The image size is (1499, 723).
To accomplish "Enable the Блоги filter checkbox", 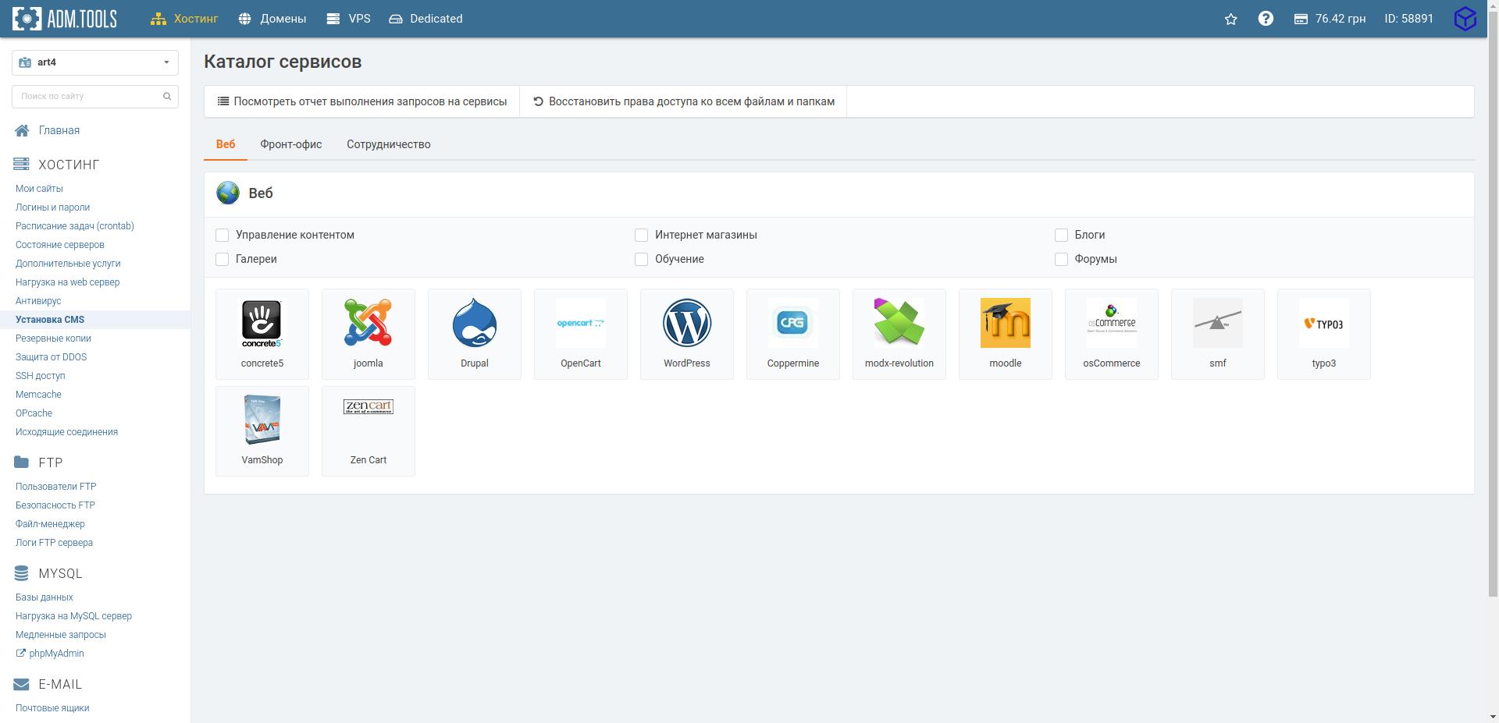I will 1061,235.
